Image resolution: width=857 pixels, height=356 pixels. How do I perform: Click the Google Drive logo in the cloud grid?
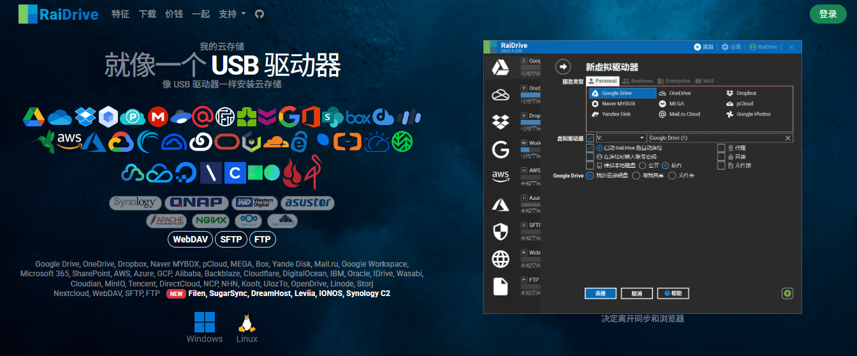tap(33, 117)
